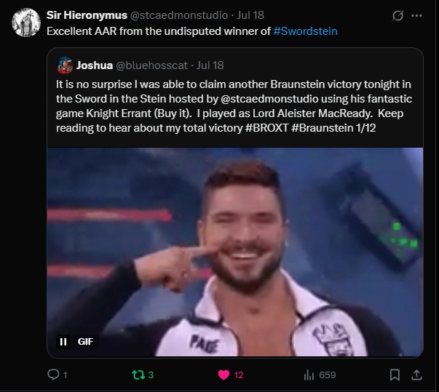Open the three-dot more options menu
The image size is (439, 392).
tap(416, 16)
